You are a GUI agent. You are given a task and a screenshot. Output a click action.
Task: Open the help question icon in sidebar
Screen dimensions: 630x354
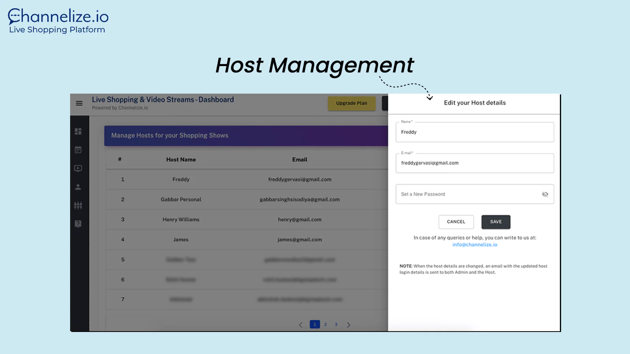[78, 224]
